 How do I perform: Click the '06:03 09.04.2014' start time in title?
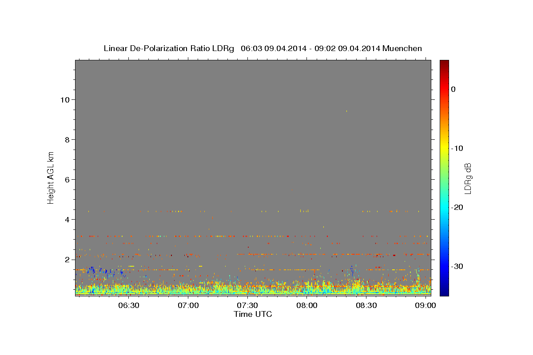(273, 48)
